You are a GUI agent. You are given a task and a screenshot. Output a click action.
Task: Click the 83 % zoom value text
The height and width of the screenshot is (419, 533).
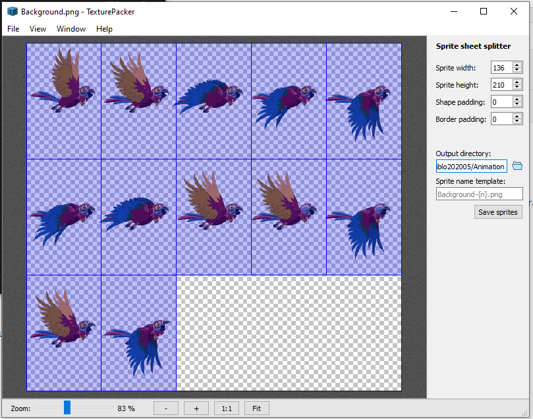126,408
